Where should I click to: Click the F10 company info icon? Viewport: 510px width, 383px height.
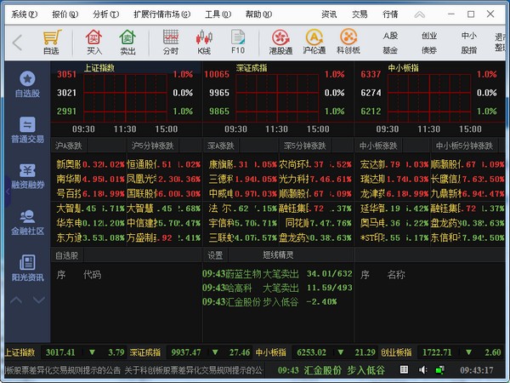pyautogui.click(x=237, y=41)
